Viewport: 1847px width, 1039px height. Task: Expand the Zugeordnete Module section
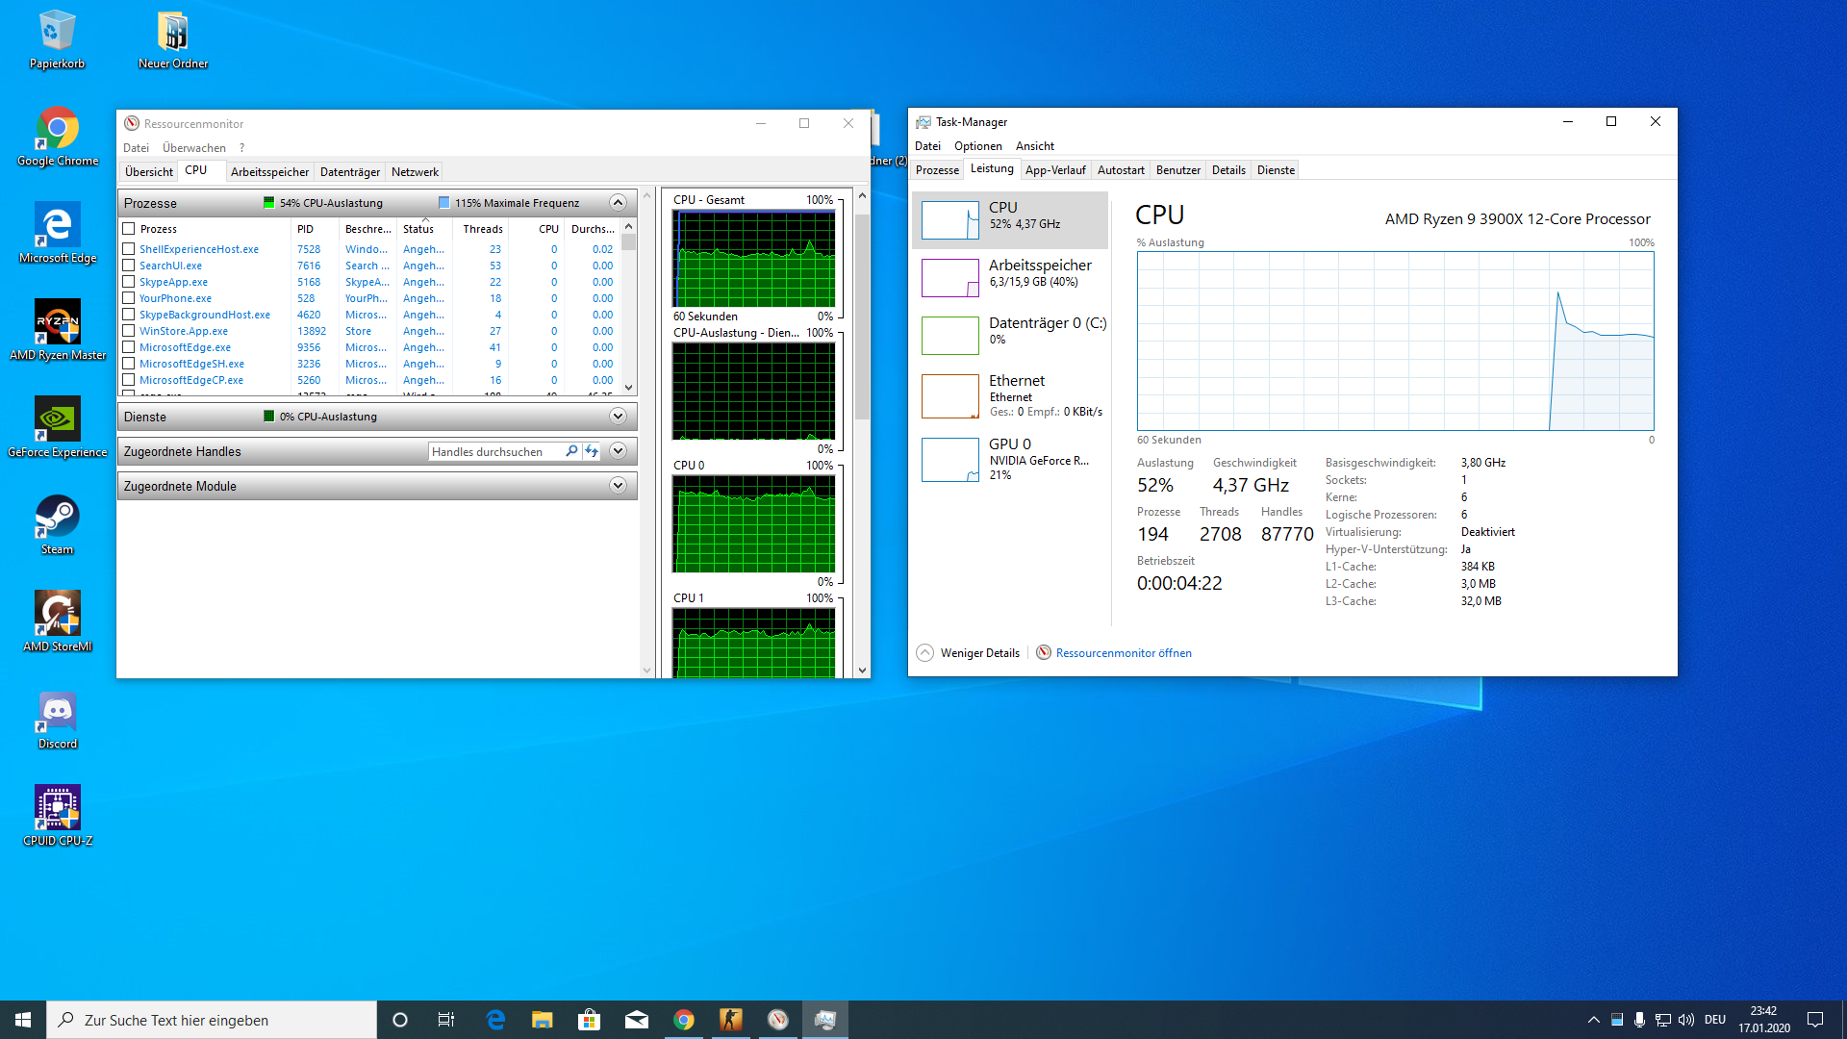[x=618, y=486]
